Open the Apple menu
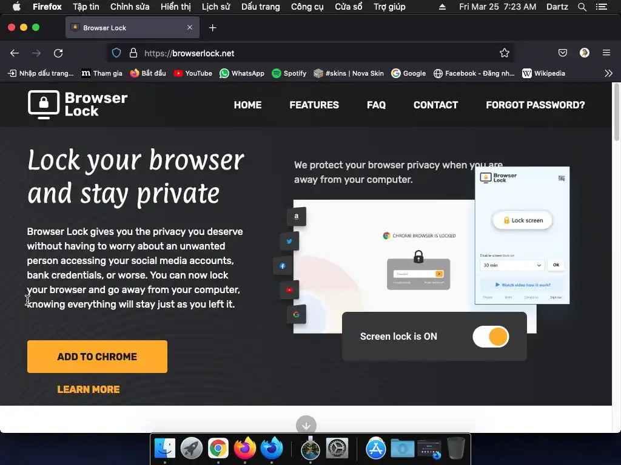The height and width of the screenshot is (465, 621). [16, 7]
